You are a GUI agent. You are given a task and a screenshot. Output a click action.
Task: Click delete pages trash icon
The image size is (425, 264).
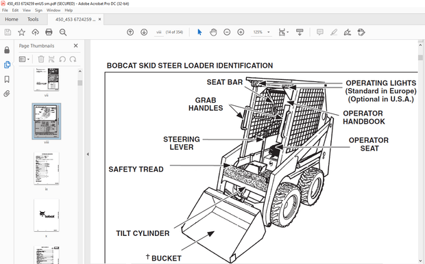point(41,60)
